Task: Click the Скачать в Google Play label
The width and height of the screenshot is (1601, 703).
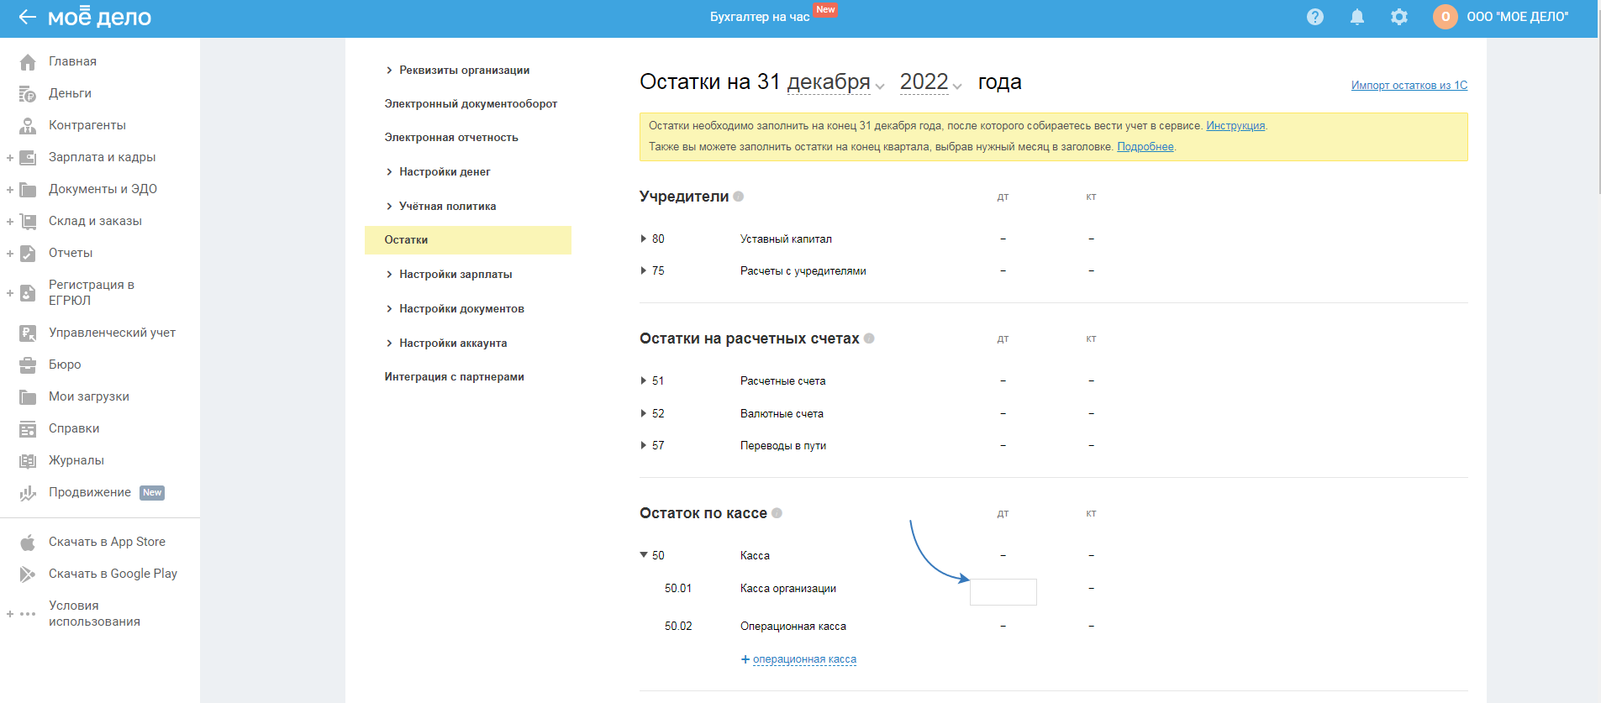Action: [113, 574]
